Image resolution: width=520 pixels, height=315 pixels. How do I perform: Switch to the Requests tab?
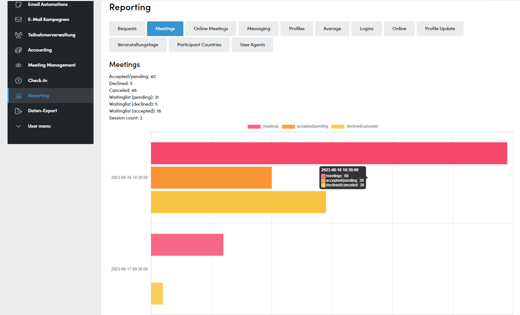[x=127, y=29]
